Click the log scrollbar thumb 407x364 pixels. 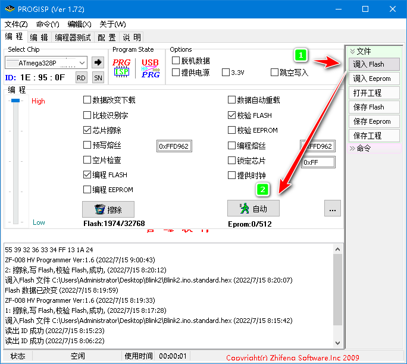pos(338,290)
